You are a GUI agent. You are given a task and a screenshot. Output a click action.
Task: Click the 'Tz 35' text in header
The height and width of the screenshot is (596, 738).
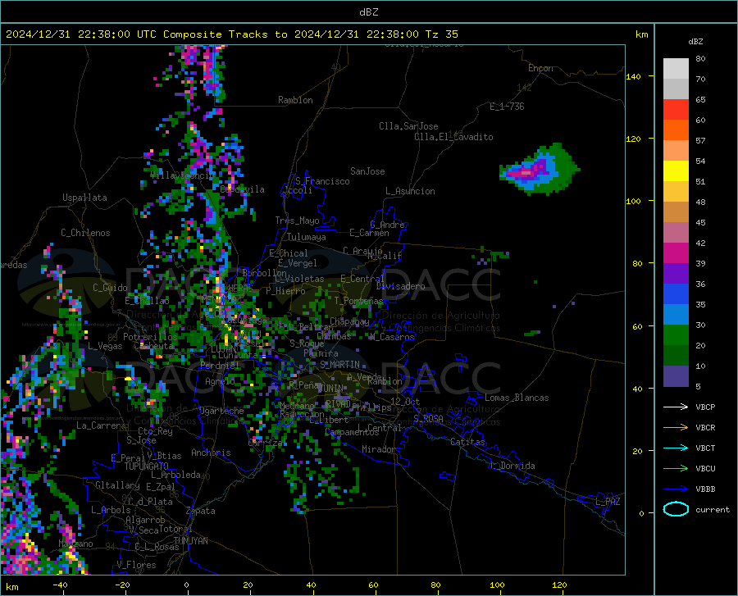point(441,34)
